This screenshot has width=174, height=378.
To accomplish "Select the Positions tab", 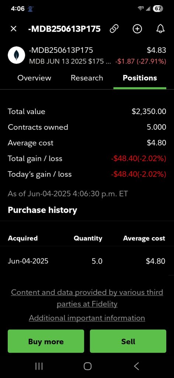I will [x=140, y=78].
